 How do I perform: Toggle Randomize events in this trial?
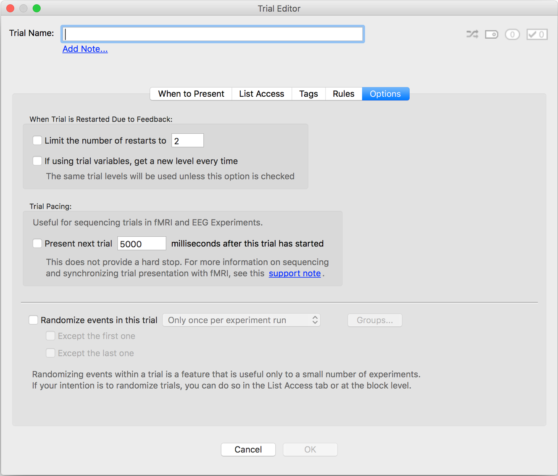click(34, 320)
